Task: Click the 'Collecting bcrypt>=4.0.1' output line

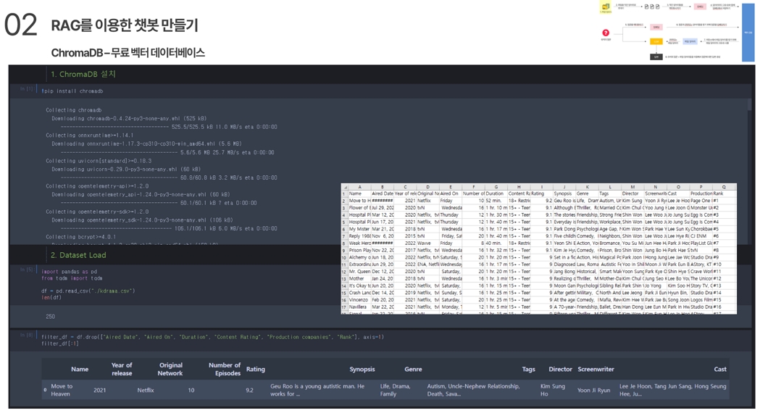Action: click(81, 237)
